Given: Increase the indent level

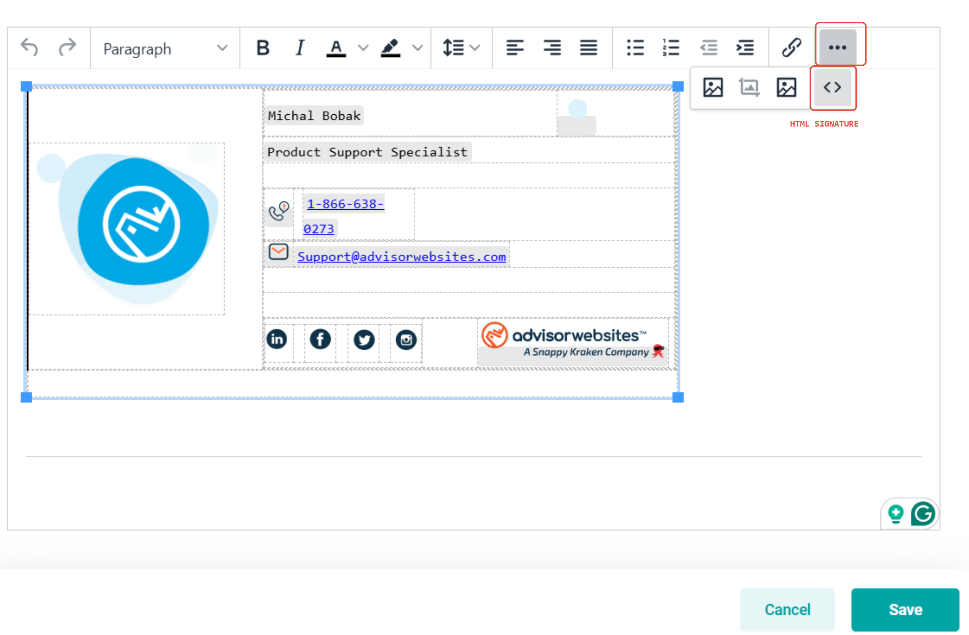Looking at the screenshot, I should click(745, 48).
